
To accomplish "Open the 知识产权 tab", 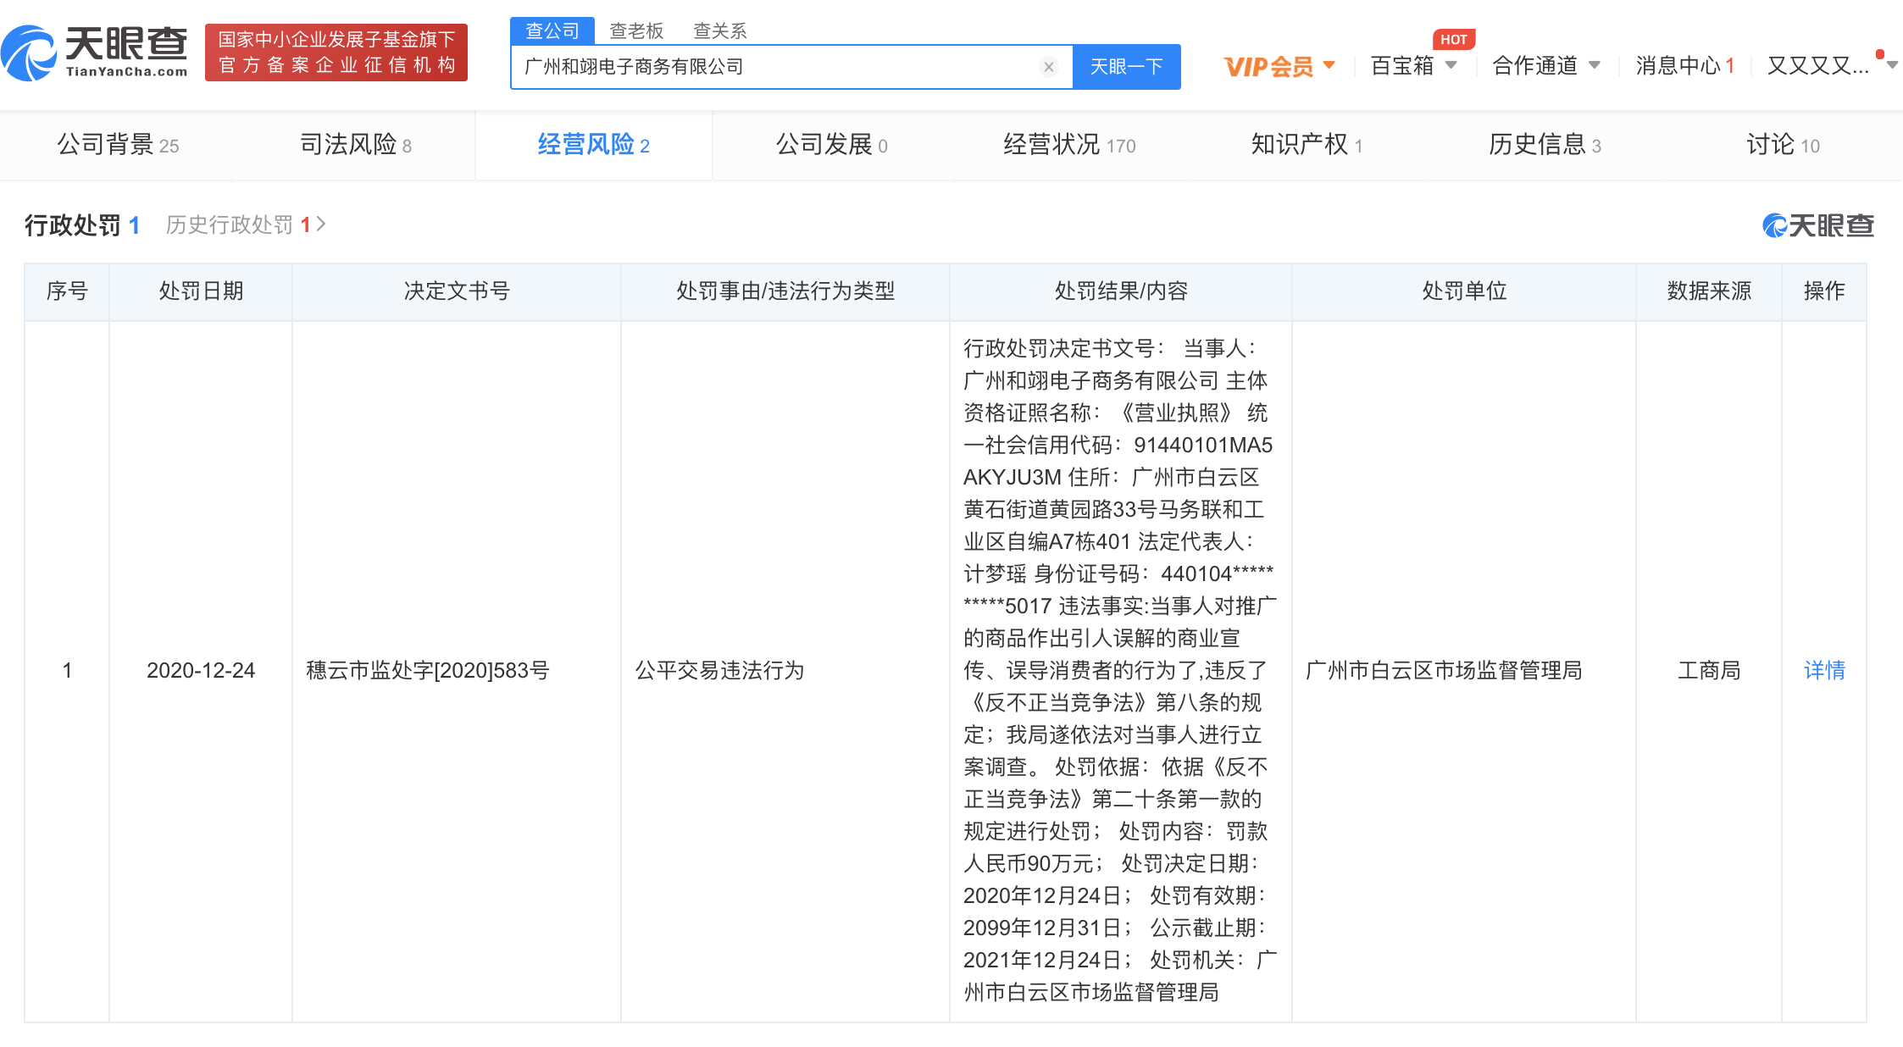I will click(x=1306, y=145).
